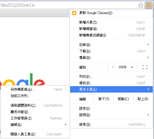Expand the 編碼(E) encoding submenu
Screen dimensions: 154x139
[x=35, y=125]
